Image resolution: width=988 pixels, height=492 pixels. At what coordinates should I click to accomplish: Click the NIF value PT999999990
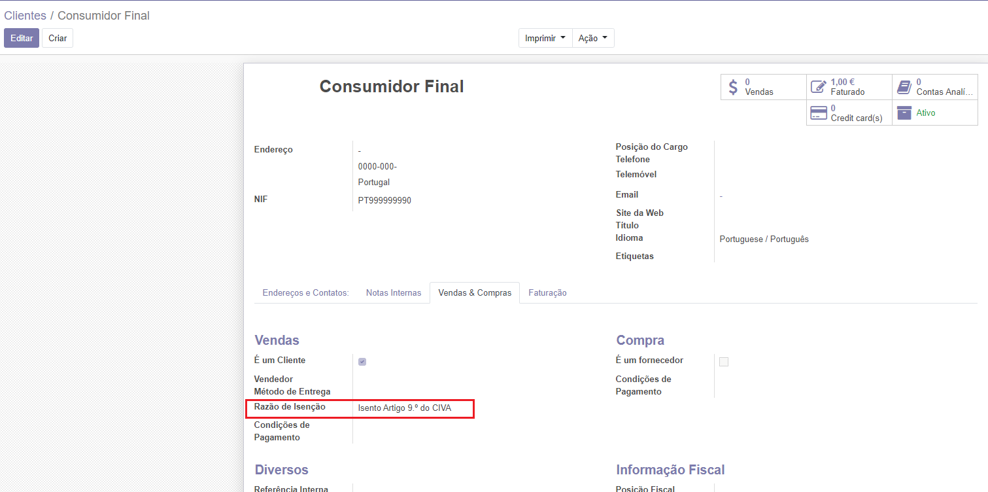pyautogui.click(x=384, y=201)
